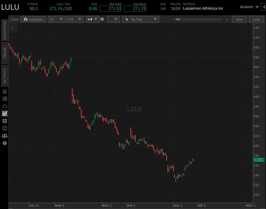The image size is (266, 209).
Task: Open the watchlist icon in sidebar
Action: tap(5, 99)
